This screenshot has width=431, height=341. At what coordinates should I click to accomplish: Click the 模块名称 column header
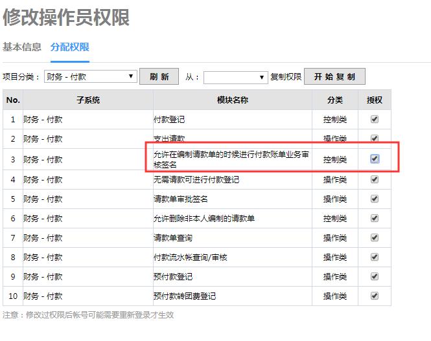[233, 100]
